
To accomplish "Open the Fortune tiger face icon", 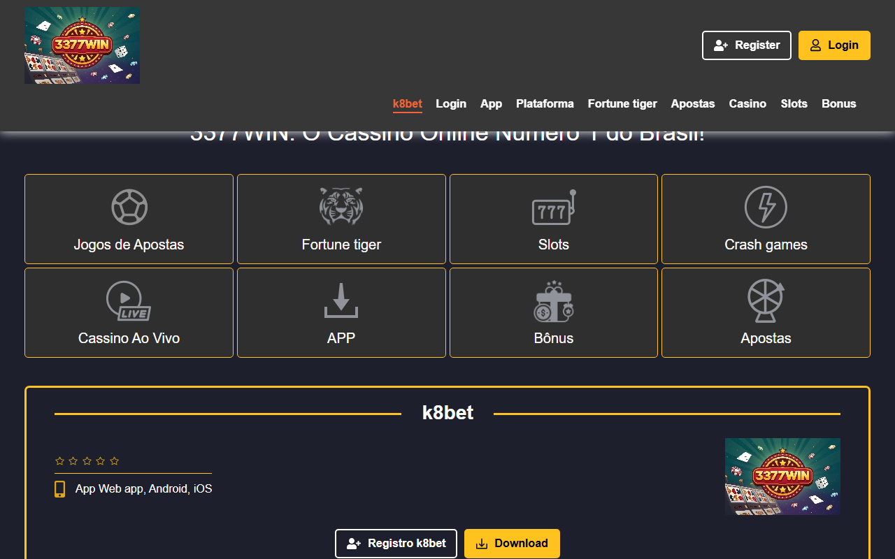I will pyautogui.click(x=341, y=206).
